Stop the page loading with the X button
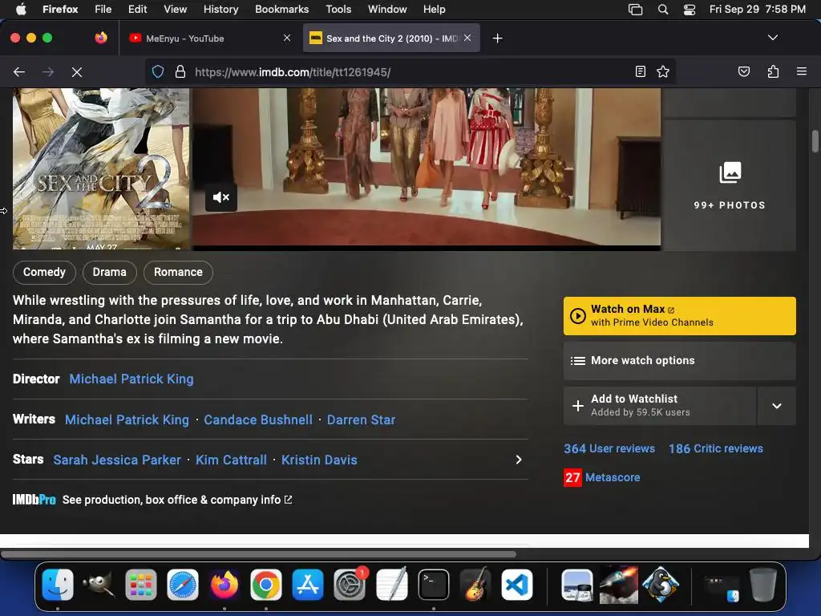821x616 pixels. coord(77,72)
